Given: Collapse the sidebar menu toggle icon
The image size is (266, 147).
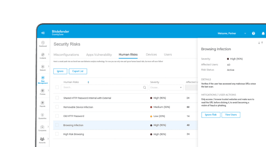Looking at the screenshot, I should click(43, 33).
